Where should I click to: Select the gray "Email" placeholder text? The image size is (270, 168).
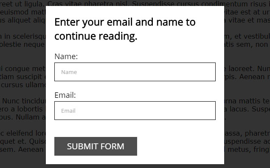coord(68,111)
